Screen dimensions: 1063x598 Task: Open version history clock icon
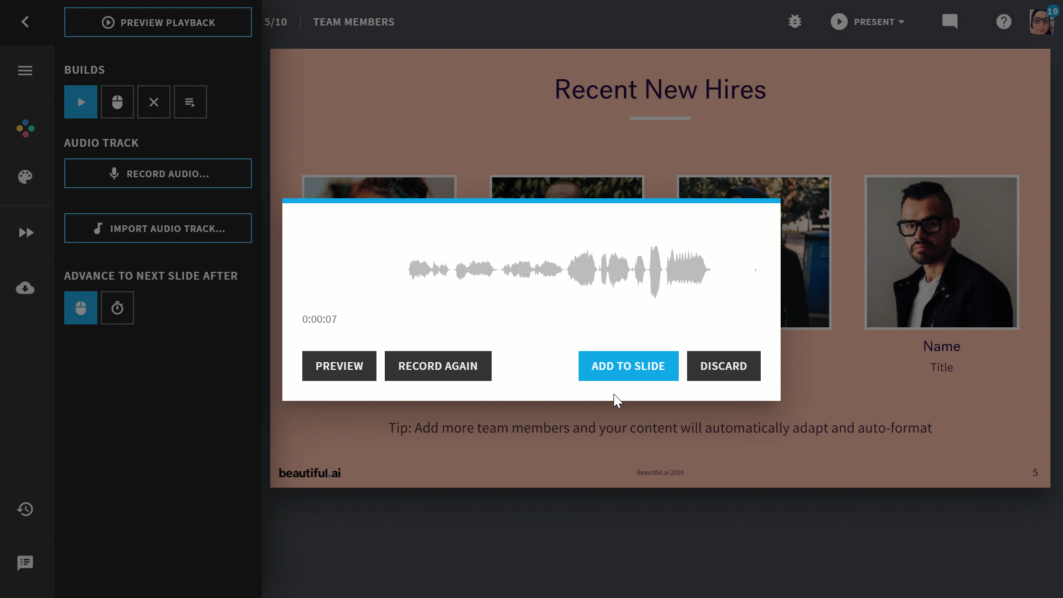point(25,509)
